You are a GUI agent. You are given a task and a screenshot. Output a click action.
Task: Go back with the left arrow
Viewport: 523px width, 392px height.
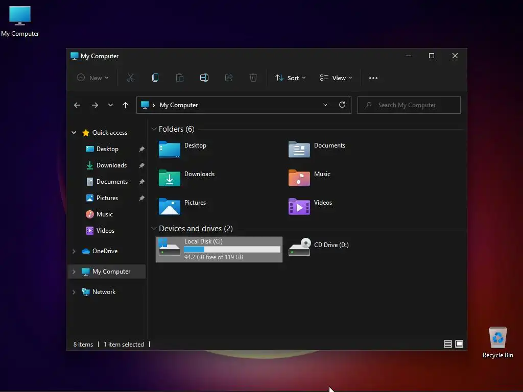pos(77,105)
